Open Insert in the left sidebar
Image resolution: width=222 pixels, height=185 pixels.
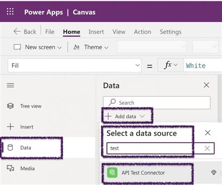[27, 127]
